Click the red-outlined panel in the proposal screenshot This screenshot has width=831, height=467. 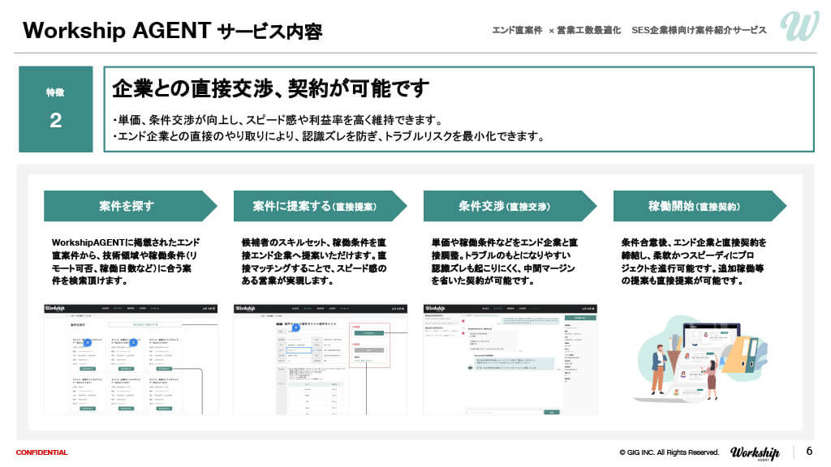(370, 345)
